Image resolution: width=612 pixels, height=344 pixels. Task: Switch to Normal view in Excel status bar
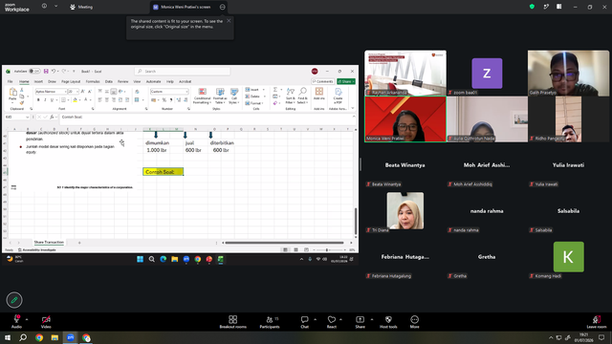(285, 249)
